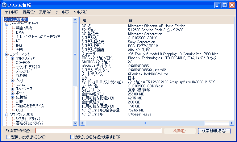This screenshot has width=237, height=142.
Task: Click the details horizontal scrollbar thumb
Action: tap(145, 123)
